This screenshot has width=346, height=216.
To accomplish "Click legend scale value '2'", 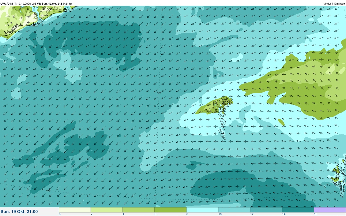I will (x=92, y=214).
